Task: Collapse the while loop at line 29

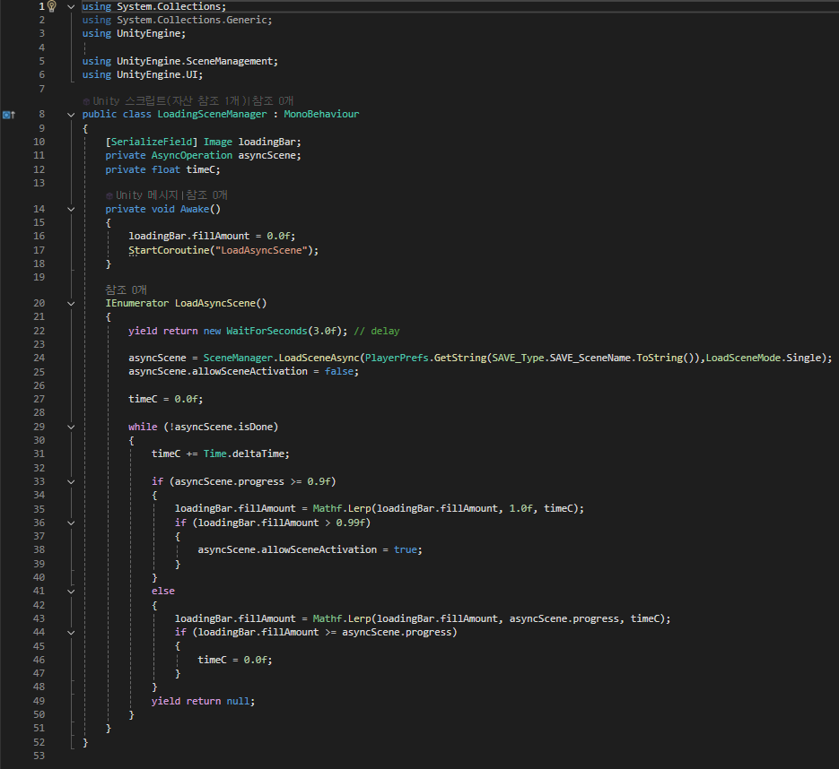Action: click(x=71, y=427)
